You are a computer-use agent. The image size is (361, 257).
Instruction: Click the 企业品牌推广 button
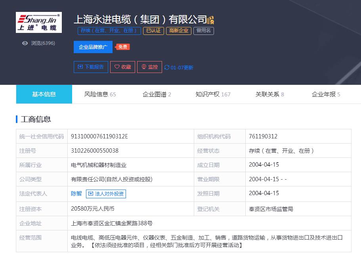coord(93,47)
